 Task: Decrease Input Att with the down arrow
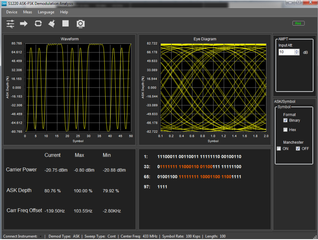pyautogui.click(x=297, y=54)
